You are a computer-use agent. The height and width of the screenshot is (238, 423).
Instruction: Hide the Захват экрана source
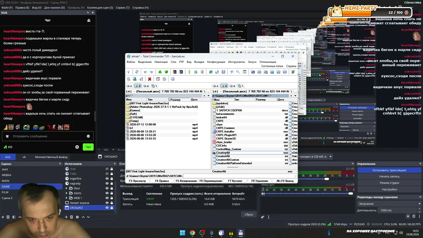click(107, 203)
